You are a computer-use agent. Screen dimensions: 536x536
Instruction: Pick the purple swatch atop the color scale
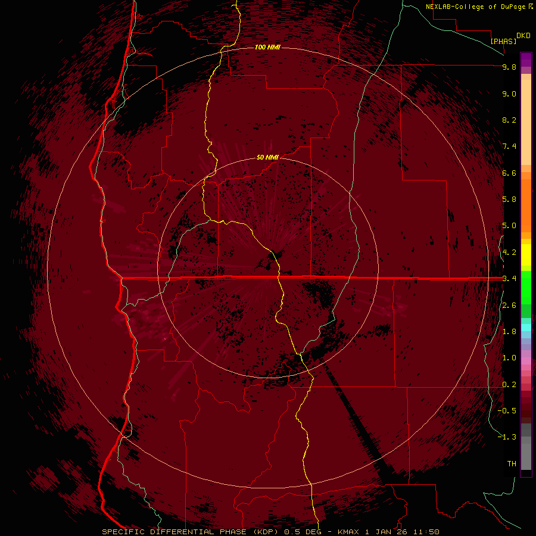(x=526, y=60)
